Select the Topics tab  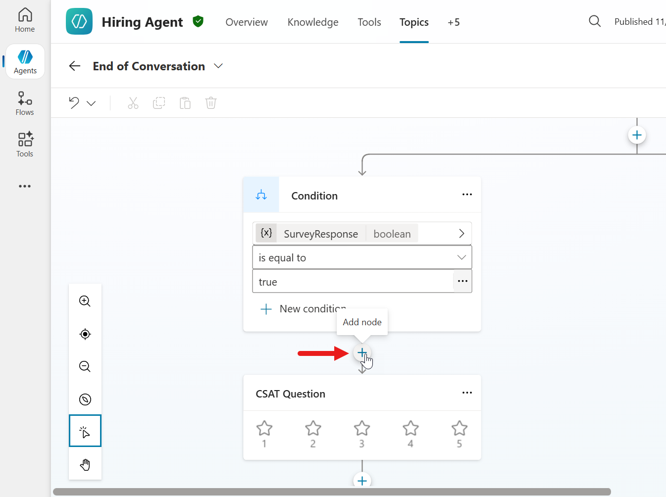(414, 22)
